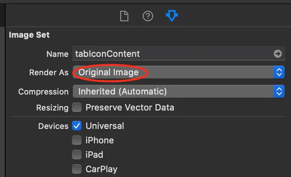Click the Compression label text
Viewport: 291px width, 177px height.
pos(43,91)
